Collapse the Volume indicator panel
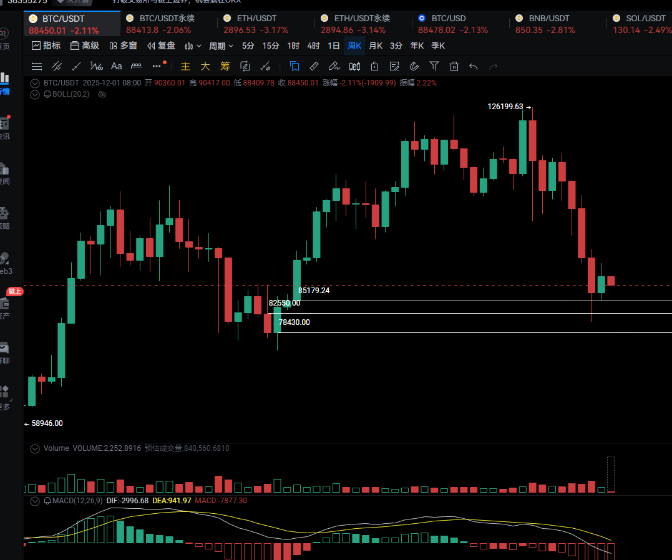 point(35,448)
